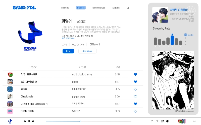Viewport: 201px width, 125px height.
Task: Open the playlist queue icon
Action: pos(162,121)
